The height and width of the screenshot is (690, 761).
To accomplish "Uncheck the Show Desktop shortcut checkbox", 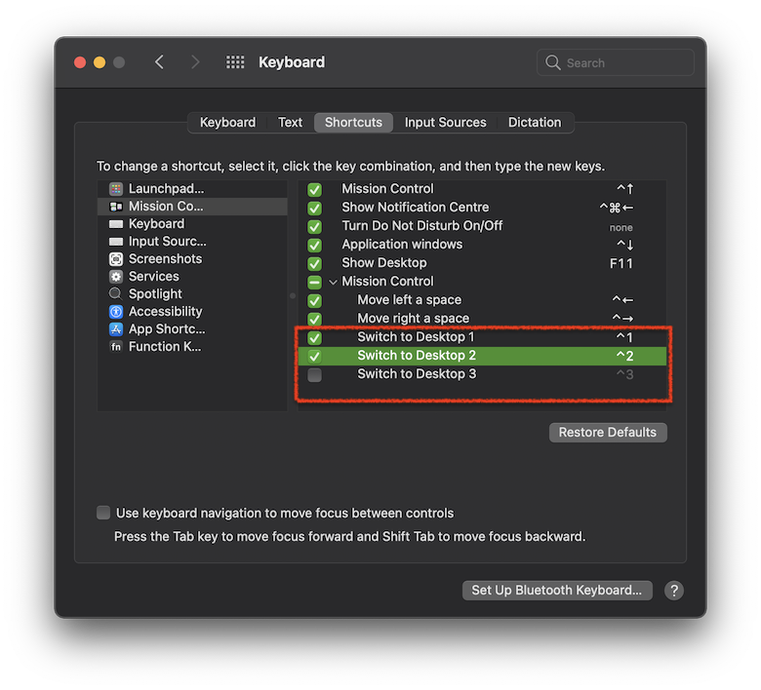I will pyautogui.click(x=314, y=263).
